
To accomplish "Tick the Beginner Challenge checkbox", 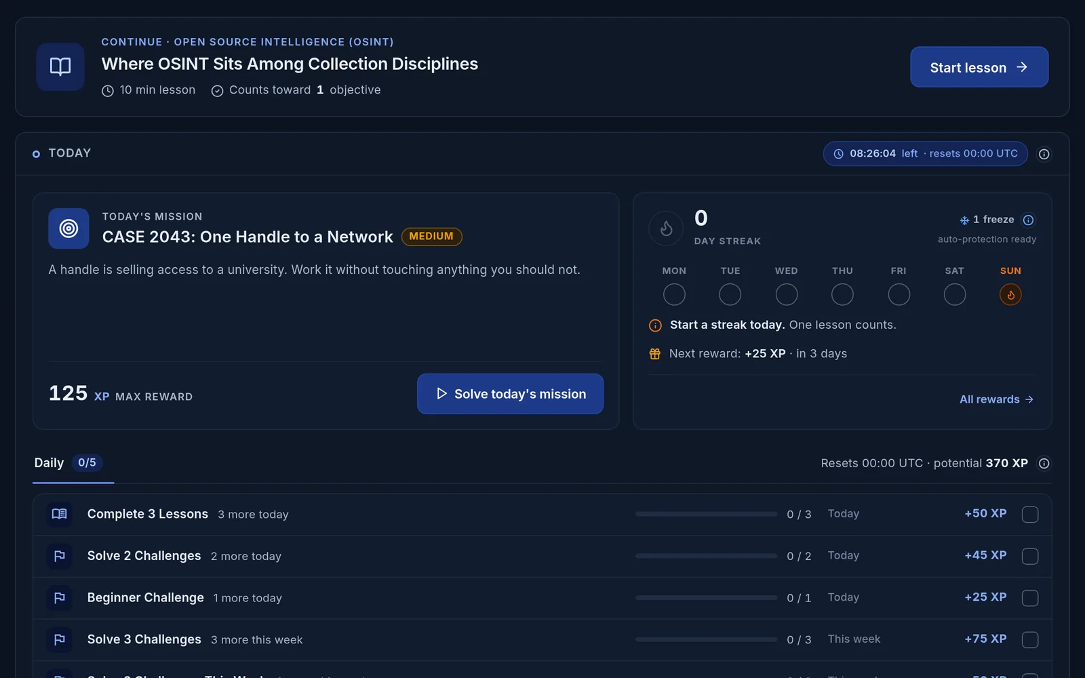I will [1030, 598].
